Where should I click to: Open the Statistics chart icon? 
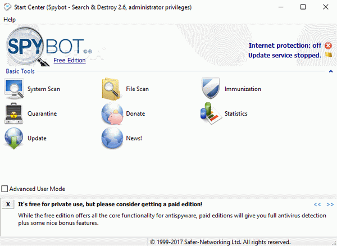211,113
